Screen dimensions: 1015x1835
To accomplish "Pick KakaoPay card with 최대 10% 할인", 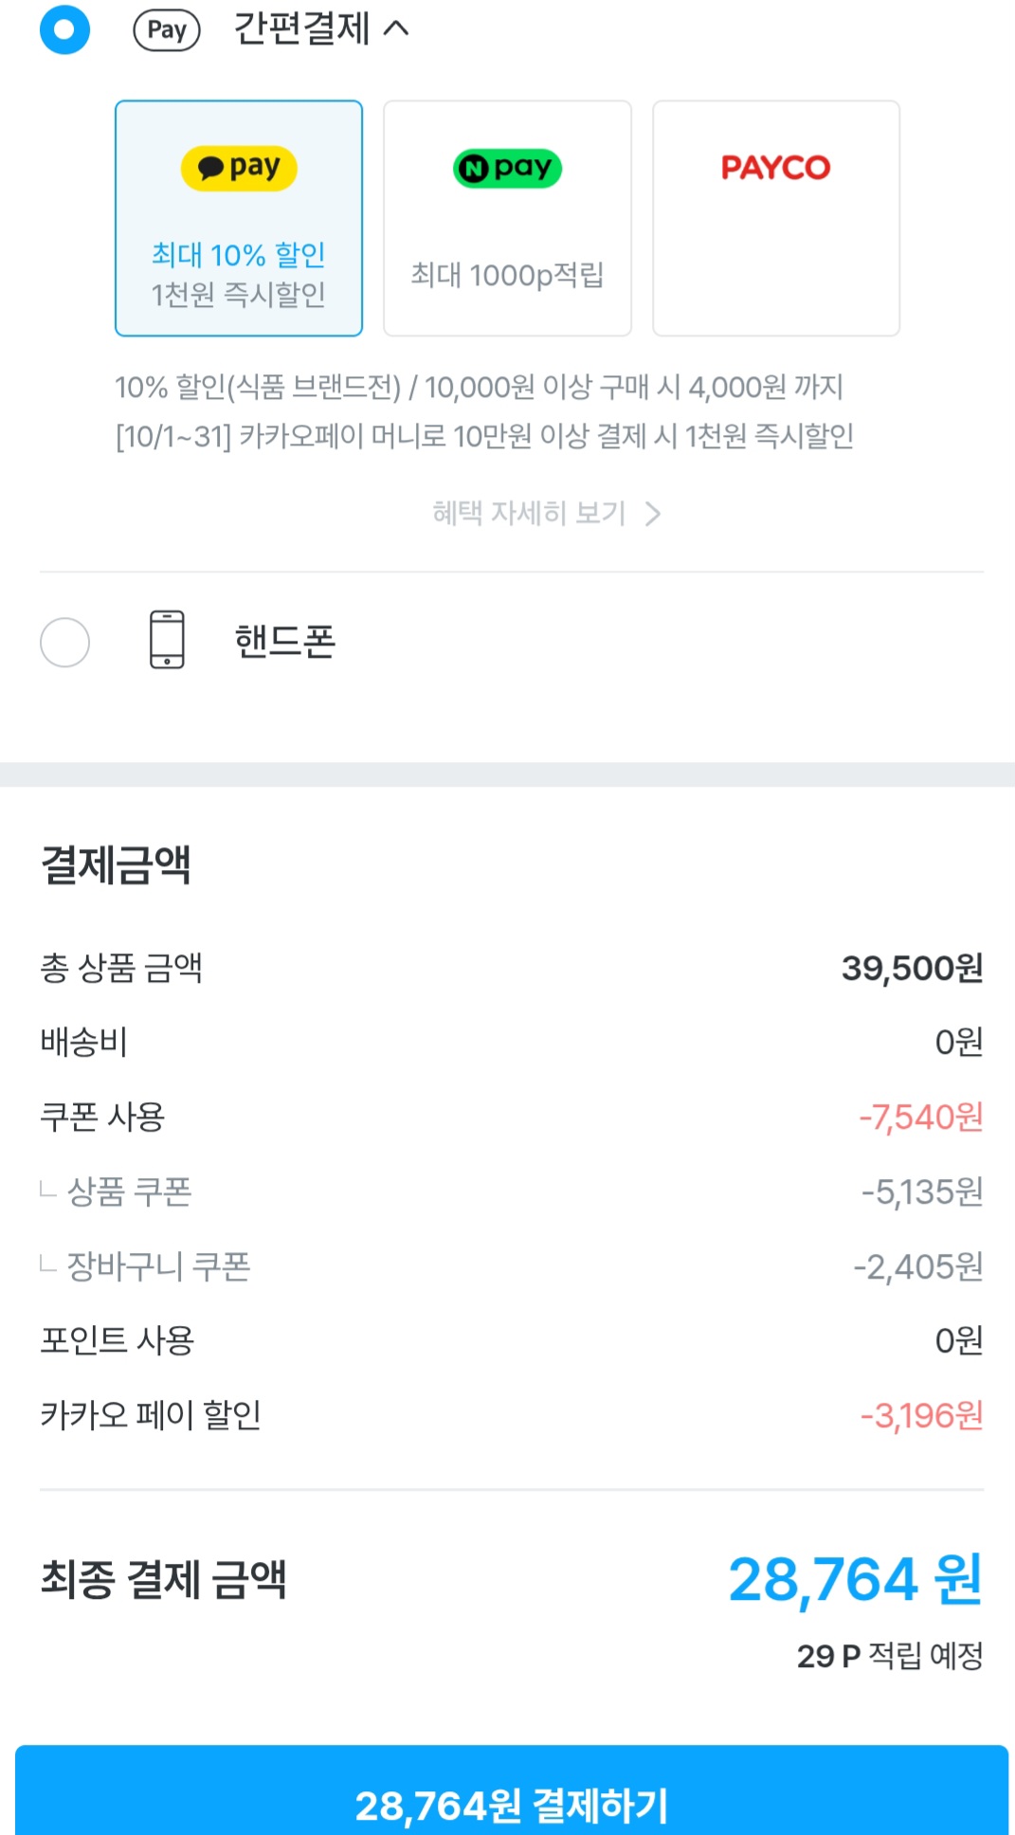I will click(239, 218).
